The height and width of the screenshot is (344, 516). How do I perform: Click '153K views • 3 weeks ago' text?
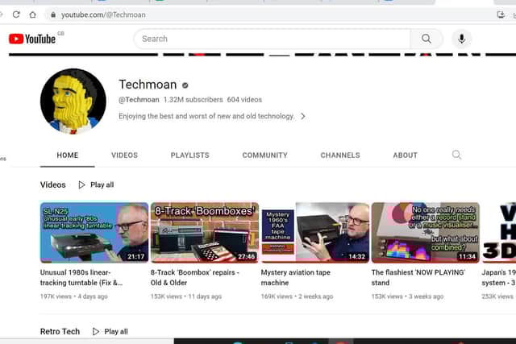coord(407,296)
